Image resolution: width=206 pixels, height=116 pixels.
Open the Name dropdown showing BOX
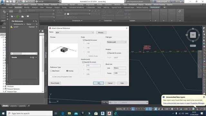(x=74, y=33)
